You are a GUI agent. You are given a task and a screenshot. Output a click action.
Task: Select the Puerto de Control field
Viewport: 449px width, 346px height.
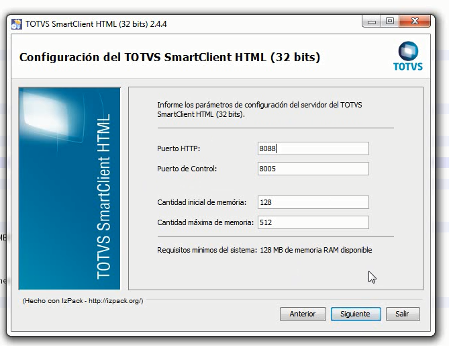click(x=313, y=169)
